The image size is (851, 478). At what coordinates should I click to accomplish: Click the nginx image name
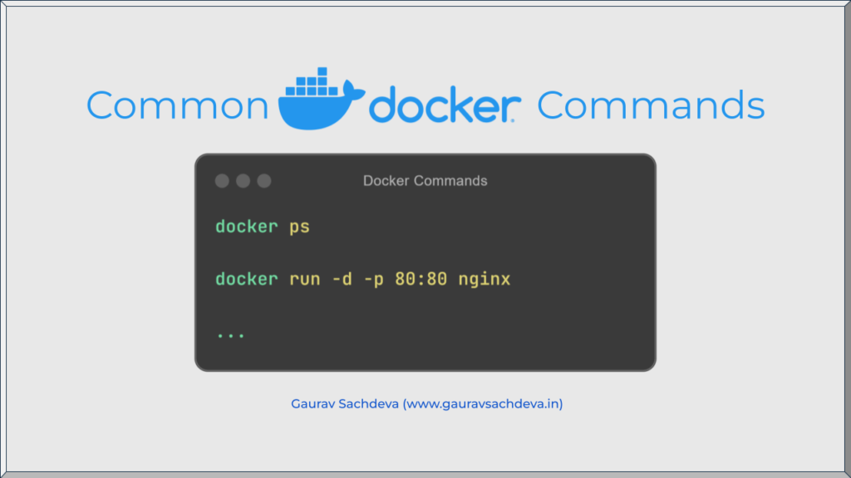point(485,280)
